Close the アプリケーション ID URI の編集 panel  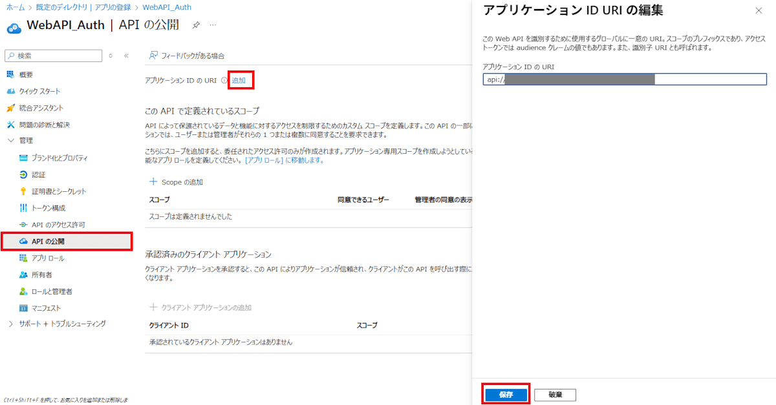(x=759, y=10)
